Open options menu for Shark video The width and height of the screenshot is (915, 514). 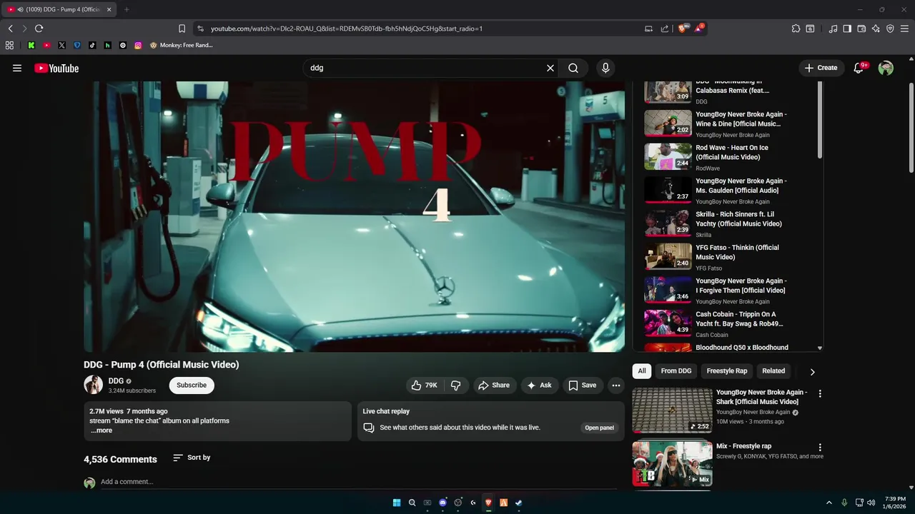tap(820, 393)
